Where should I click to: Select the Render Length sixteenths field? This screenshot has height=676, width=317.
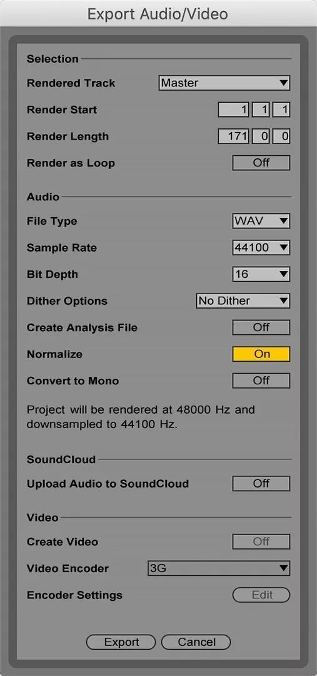click(x=281, y=136)
